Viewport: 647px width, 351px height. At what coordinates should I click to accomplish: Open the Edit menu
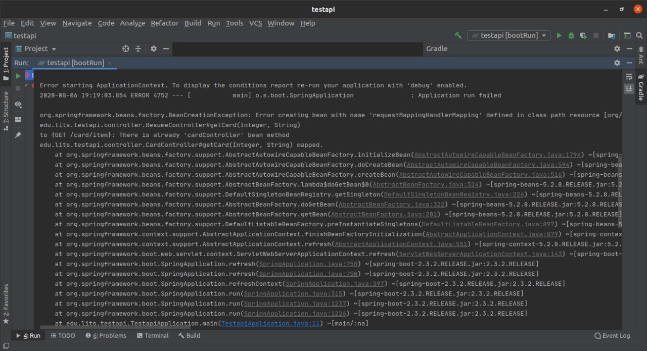[27, 23]
